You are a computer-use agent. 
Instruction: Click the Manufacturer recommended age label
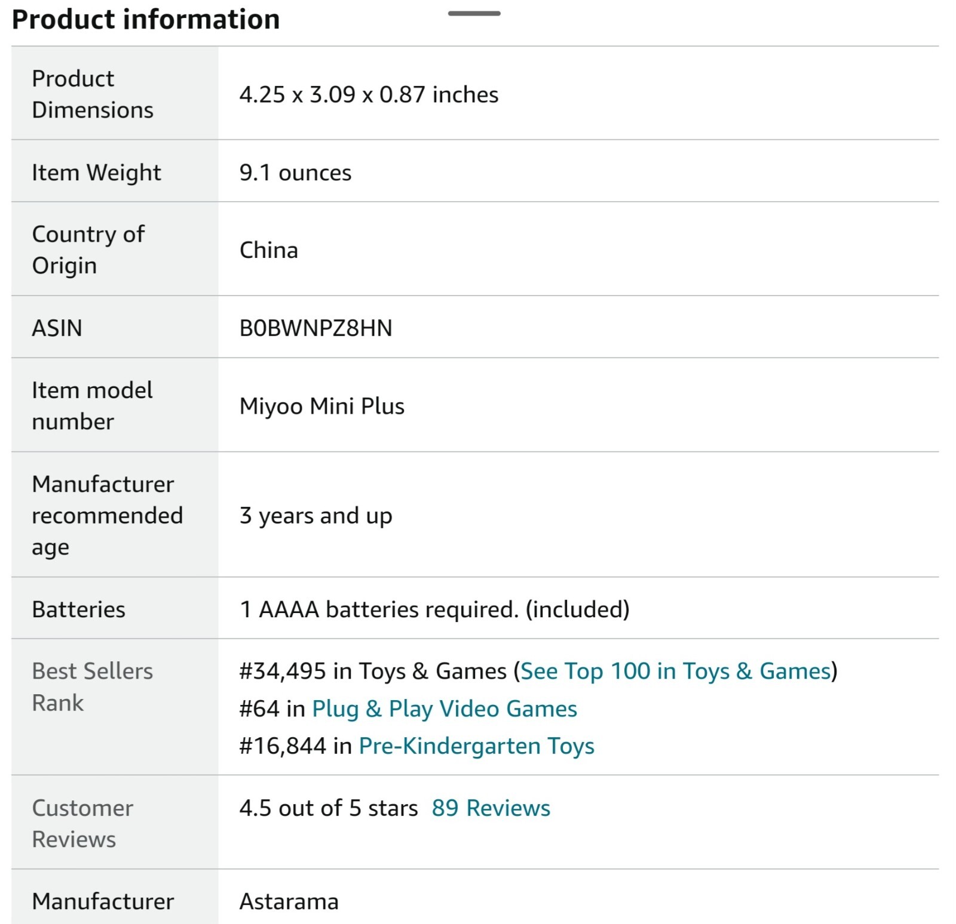pos(108,515)
